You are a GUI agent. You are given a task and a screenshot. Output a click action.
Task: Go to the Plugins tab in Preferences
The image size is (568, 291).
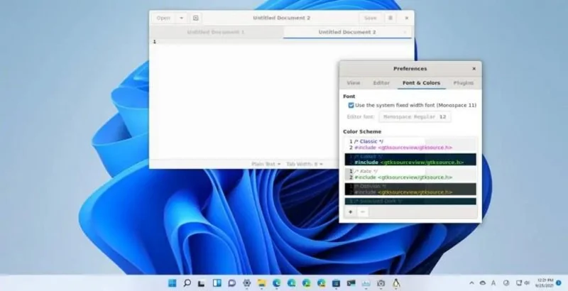point(464,83)
